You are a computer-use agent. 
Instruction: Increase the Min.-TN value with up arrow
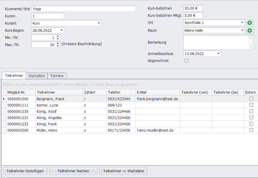point(58,36)
